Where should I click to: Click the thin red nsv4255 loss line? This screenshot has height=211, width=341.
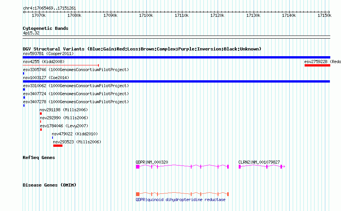(x=61, y=65)
